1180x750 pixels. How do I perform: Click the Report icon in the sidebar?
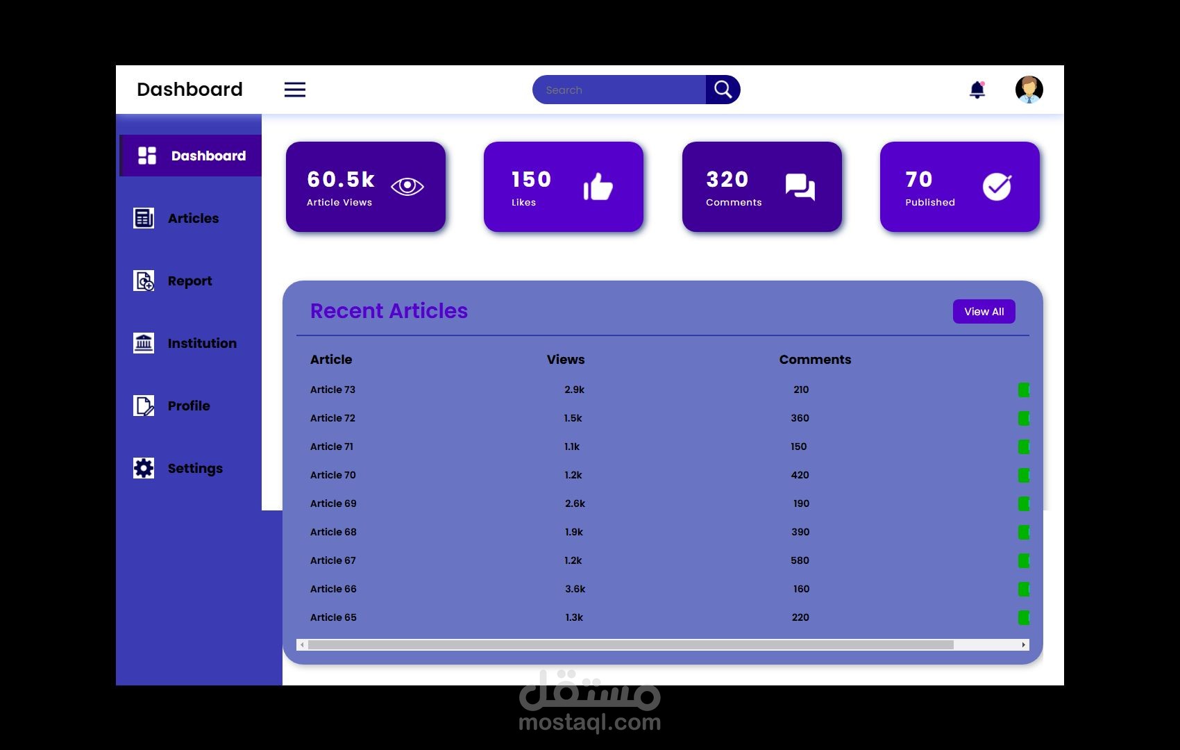[x=144, y=281]
